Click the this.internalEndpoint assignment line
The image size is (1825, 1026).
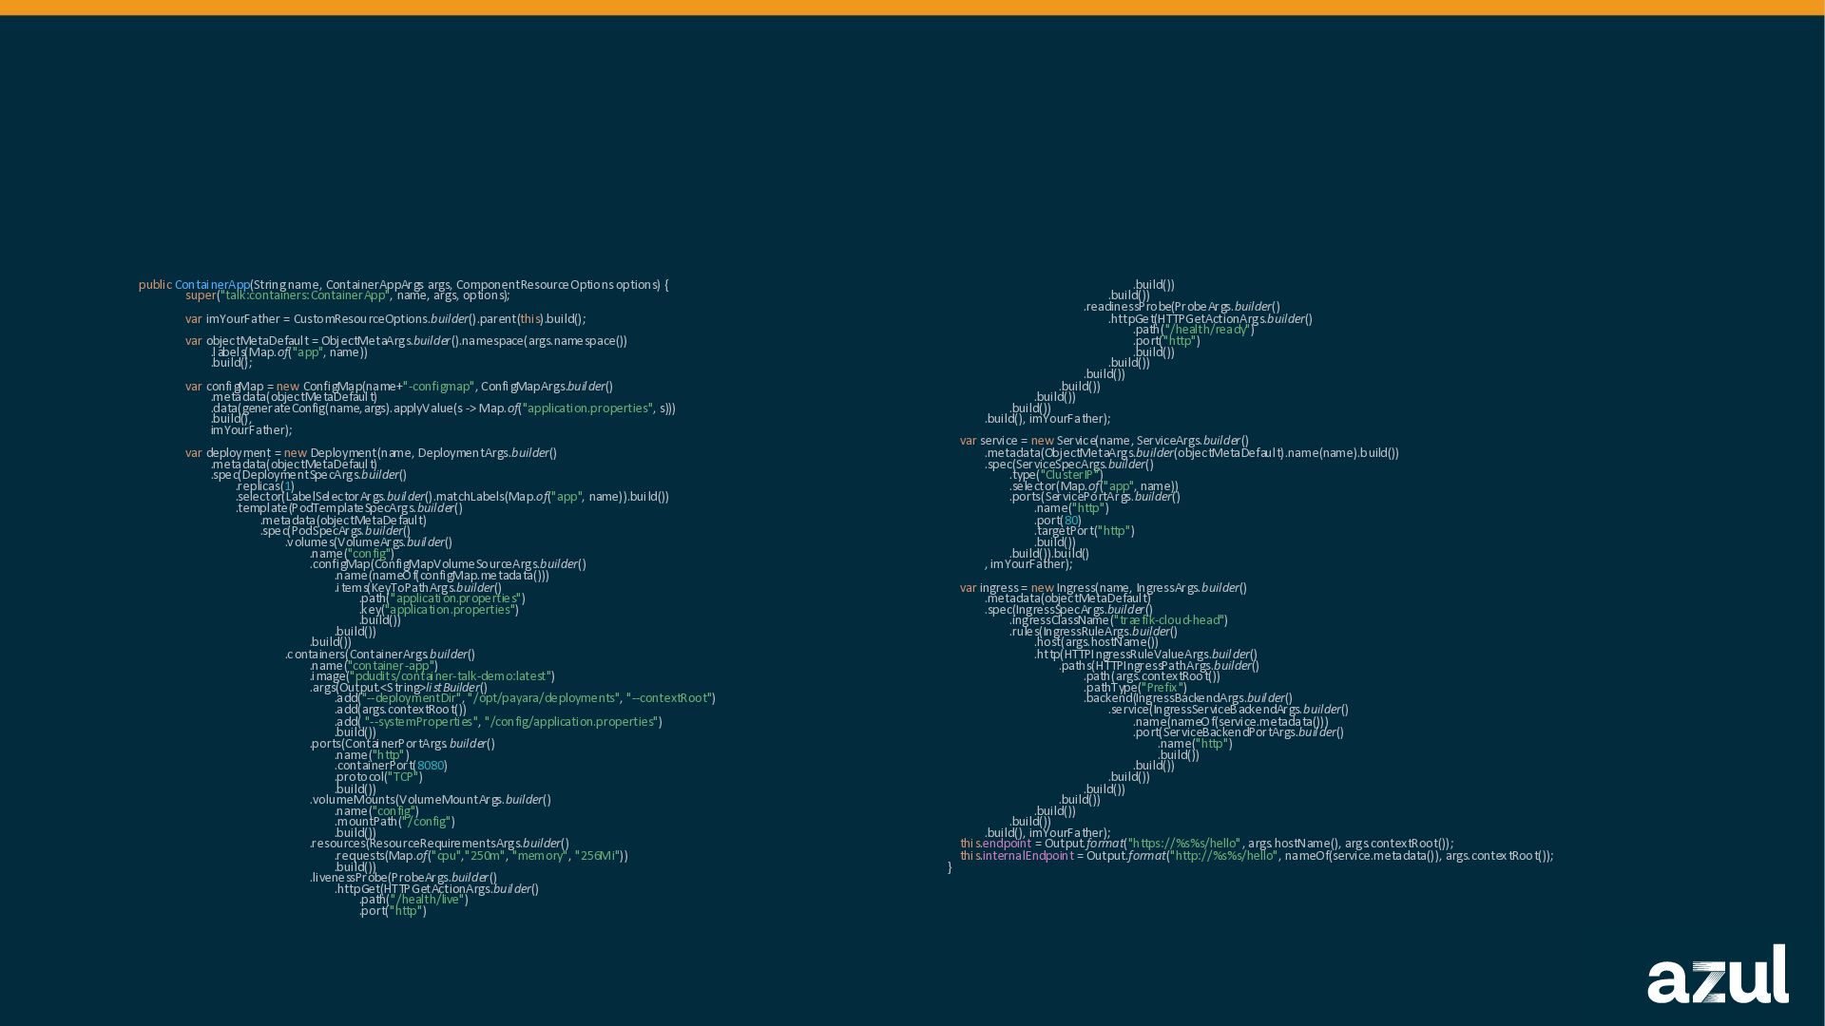1256,856
